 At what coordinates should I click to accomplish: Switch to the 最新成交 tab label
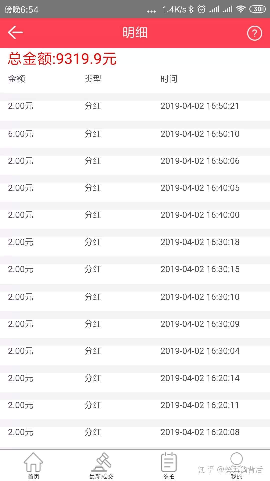tap(101, 476)
